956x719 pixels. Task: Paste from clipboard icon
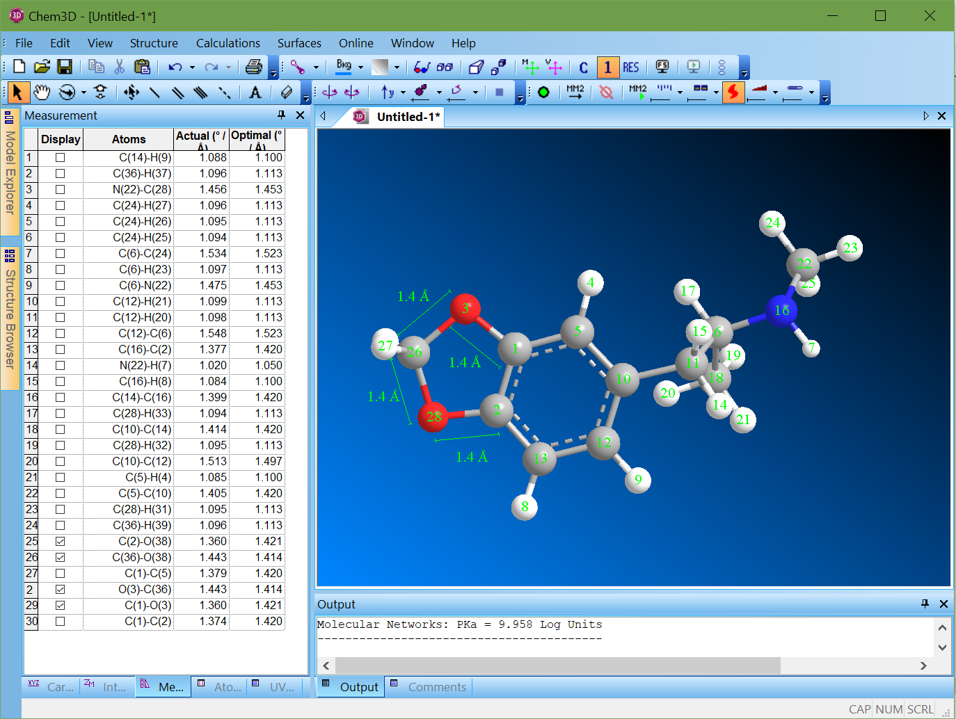pyautogui.click(x=142, y=67)
